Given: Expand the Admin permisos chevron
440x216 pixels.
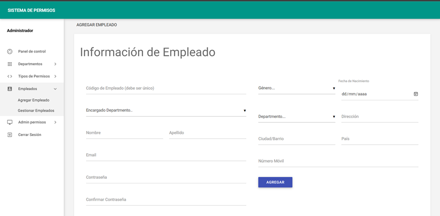Looking at the screenshot, I should 55,122.
